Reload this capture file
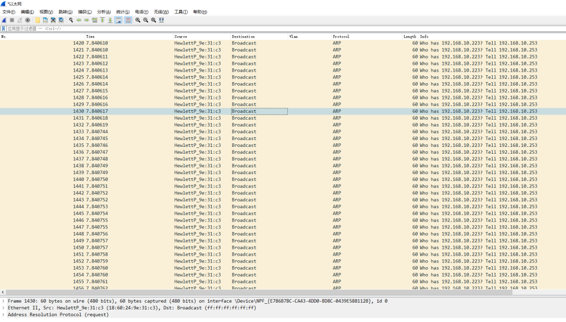Image resolution: width=566 pixels, height=322 pixels. pyautogui.click(x=61, y=20)
